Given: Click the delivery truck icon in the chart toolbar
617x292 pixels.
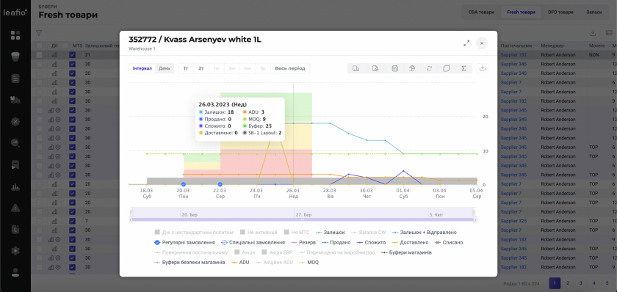Looking at the screenshot, I should 356,68.
